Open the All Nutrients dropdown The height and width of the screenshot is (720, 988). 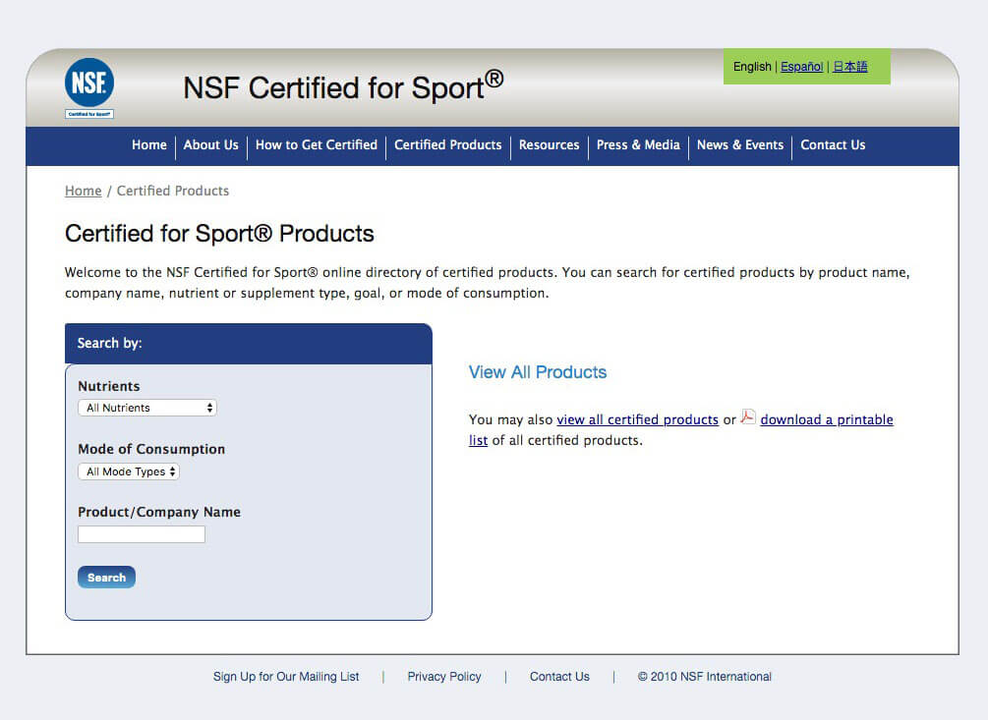click(x=147, y=408)
